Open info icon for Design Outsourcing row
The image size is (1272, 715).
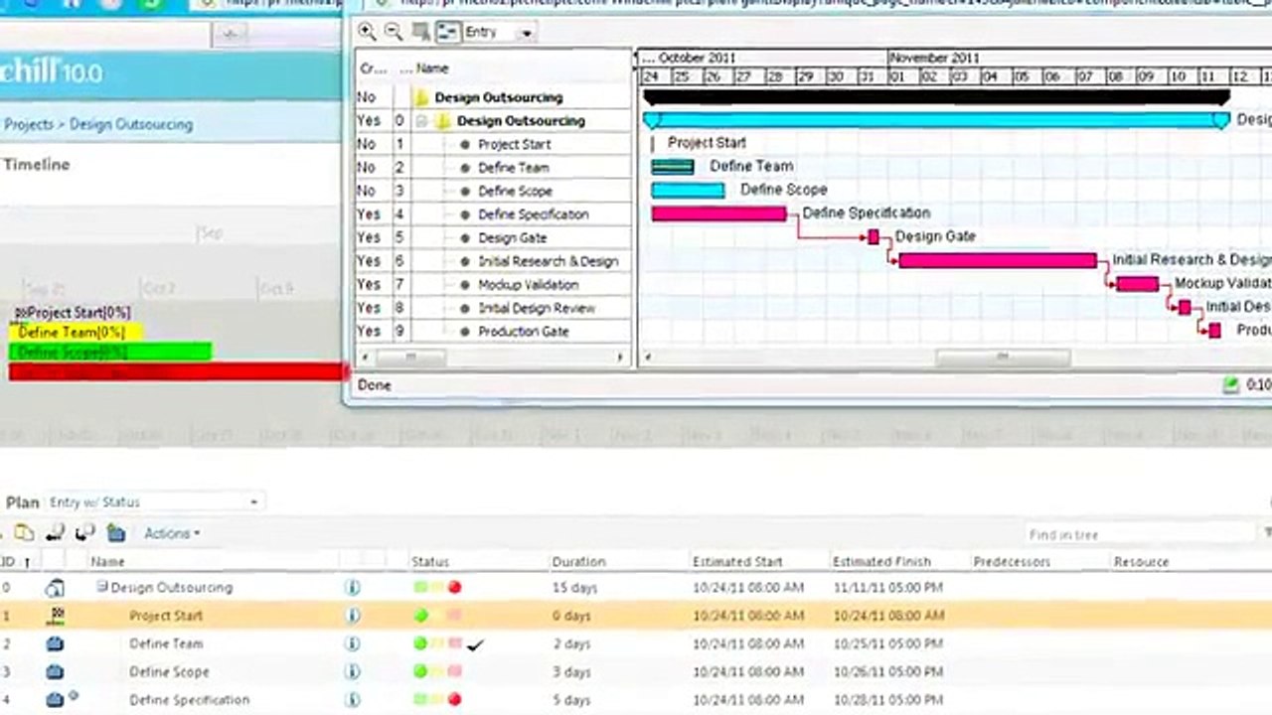pos(352,588)
